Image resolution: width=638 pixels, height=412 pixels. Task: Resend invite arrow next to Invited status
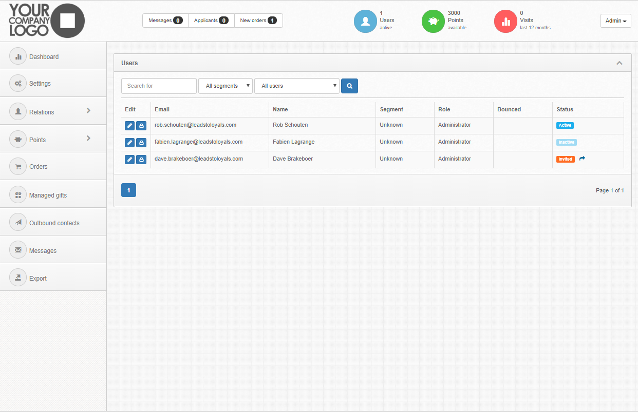point(582,159)
